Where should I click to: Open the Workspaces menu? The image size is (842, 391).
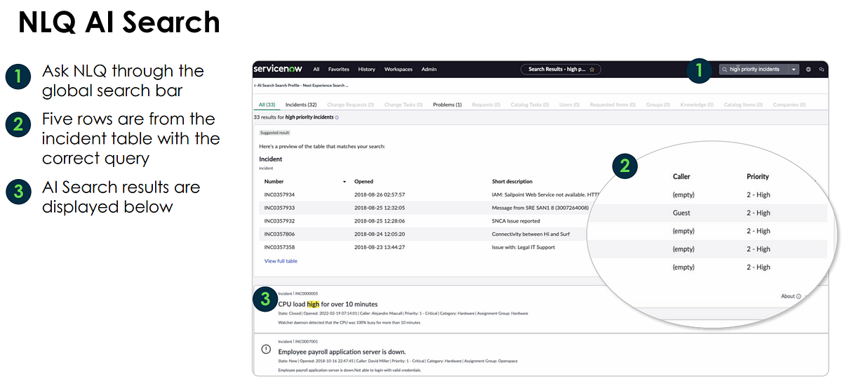point(399,69)
